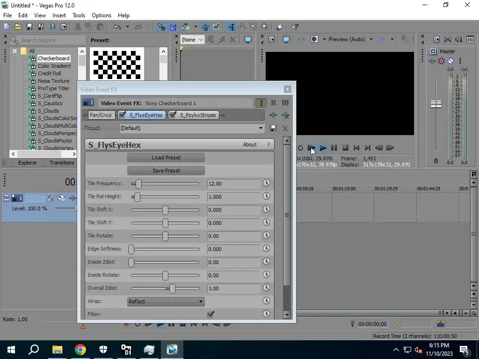
Task: Select the Color Gradient generator
Action: [x=54, y=66]
